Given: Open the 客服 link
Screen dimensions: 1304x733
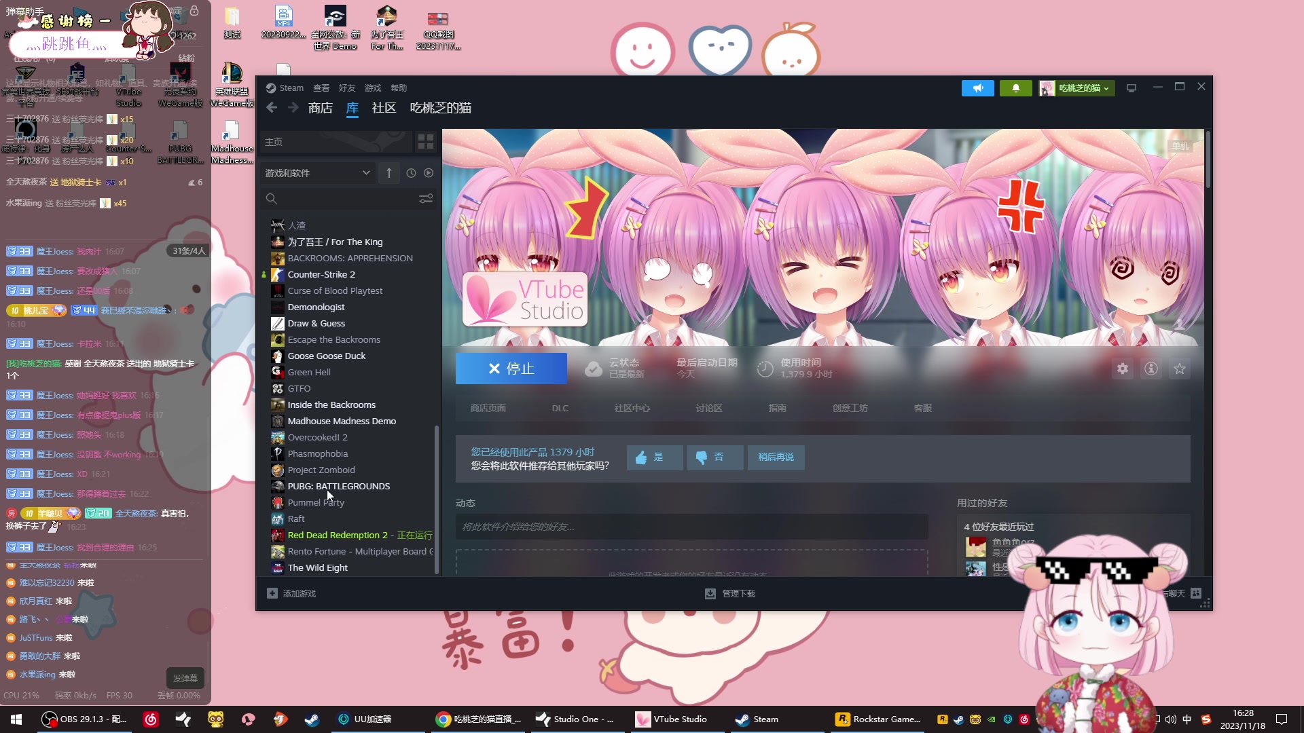Looking at the screenshot, I should pos(923,408).
